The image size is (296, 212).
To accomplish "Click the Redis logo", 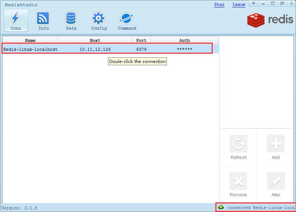I will click(270, 20).
